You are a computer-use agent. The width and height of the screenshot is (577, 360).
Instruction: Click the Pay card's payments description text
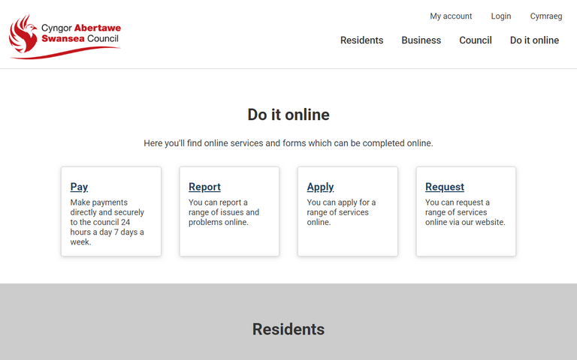(x=107, y=222)
